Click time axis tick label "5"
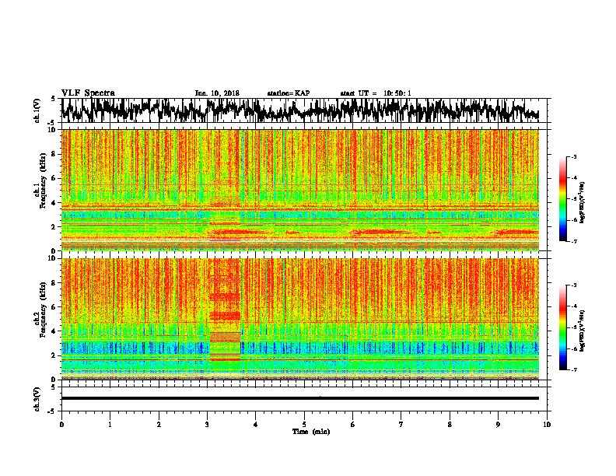616x476 pixels. (x=304, y=425)
